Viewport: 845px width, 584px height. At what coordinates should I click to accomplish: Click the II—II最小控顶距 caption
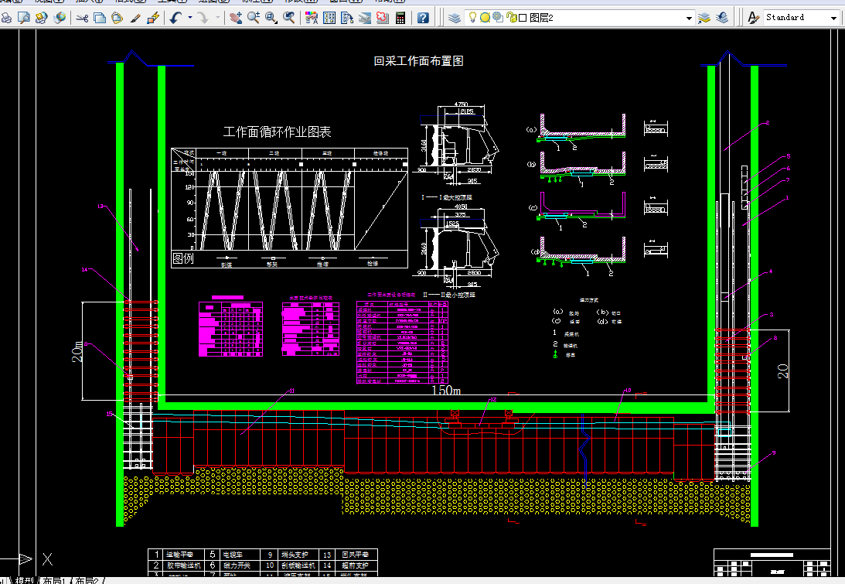click(449, 295)
